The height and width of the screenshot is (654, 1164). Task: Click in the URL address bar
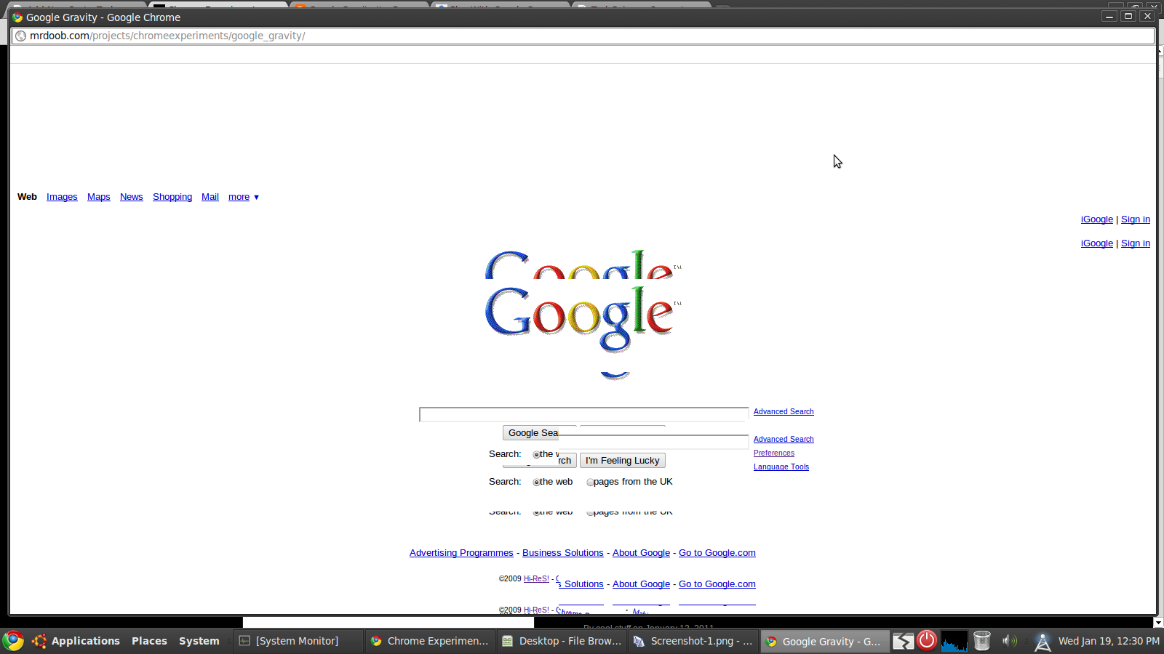[x=582, y=36]
